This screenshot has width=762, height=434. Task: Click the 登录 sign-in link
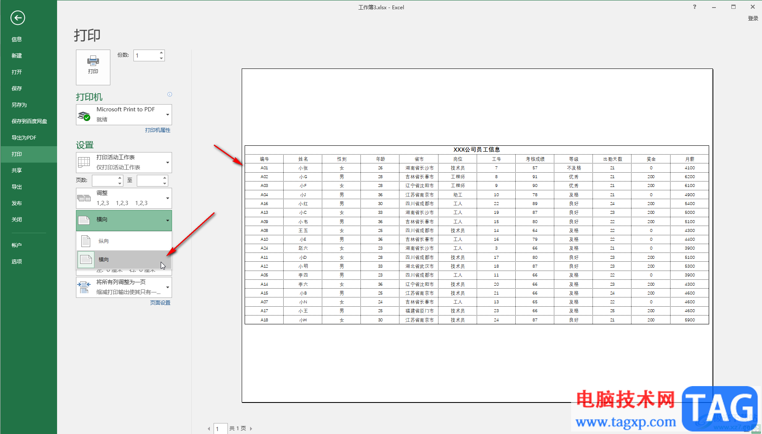753,18
